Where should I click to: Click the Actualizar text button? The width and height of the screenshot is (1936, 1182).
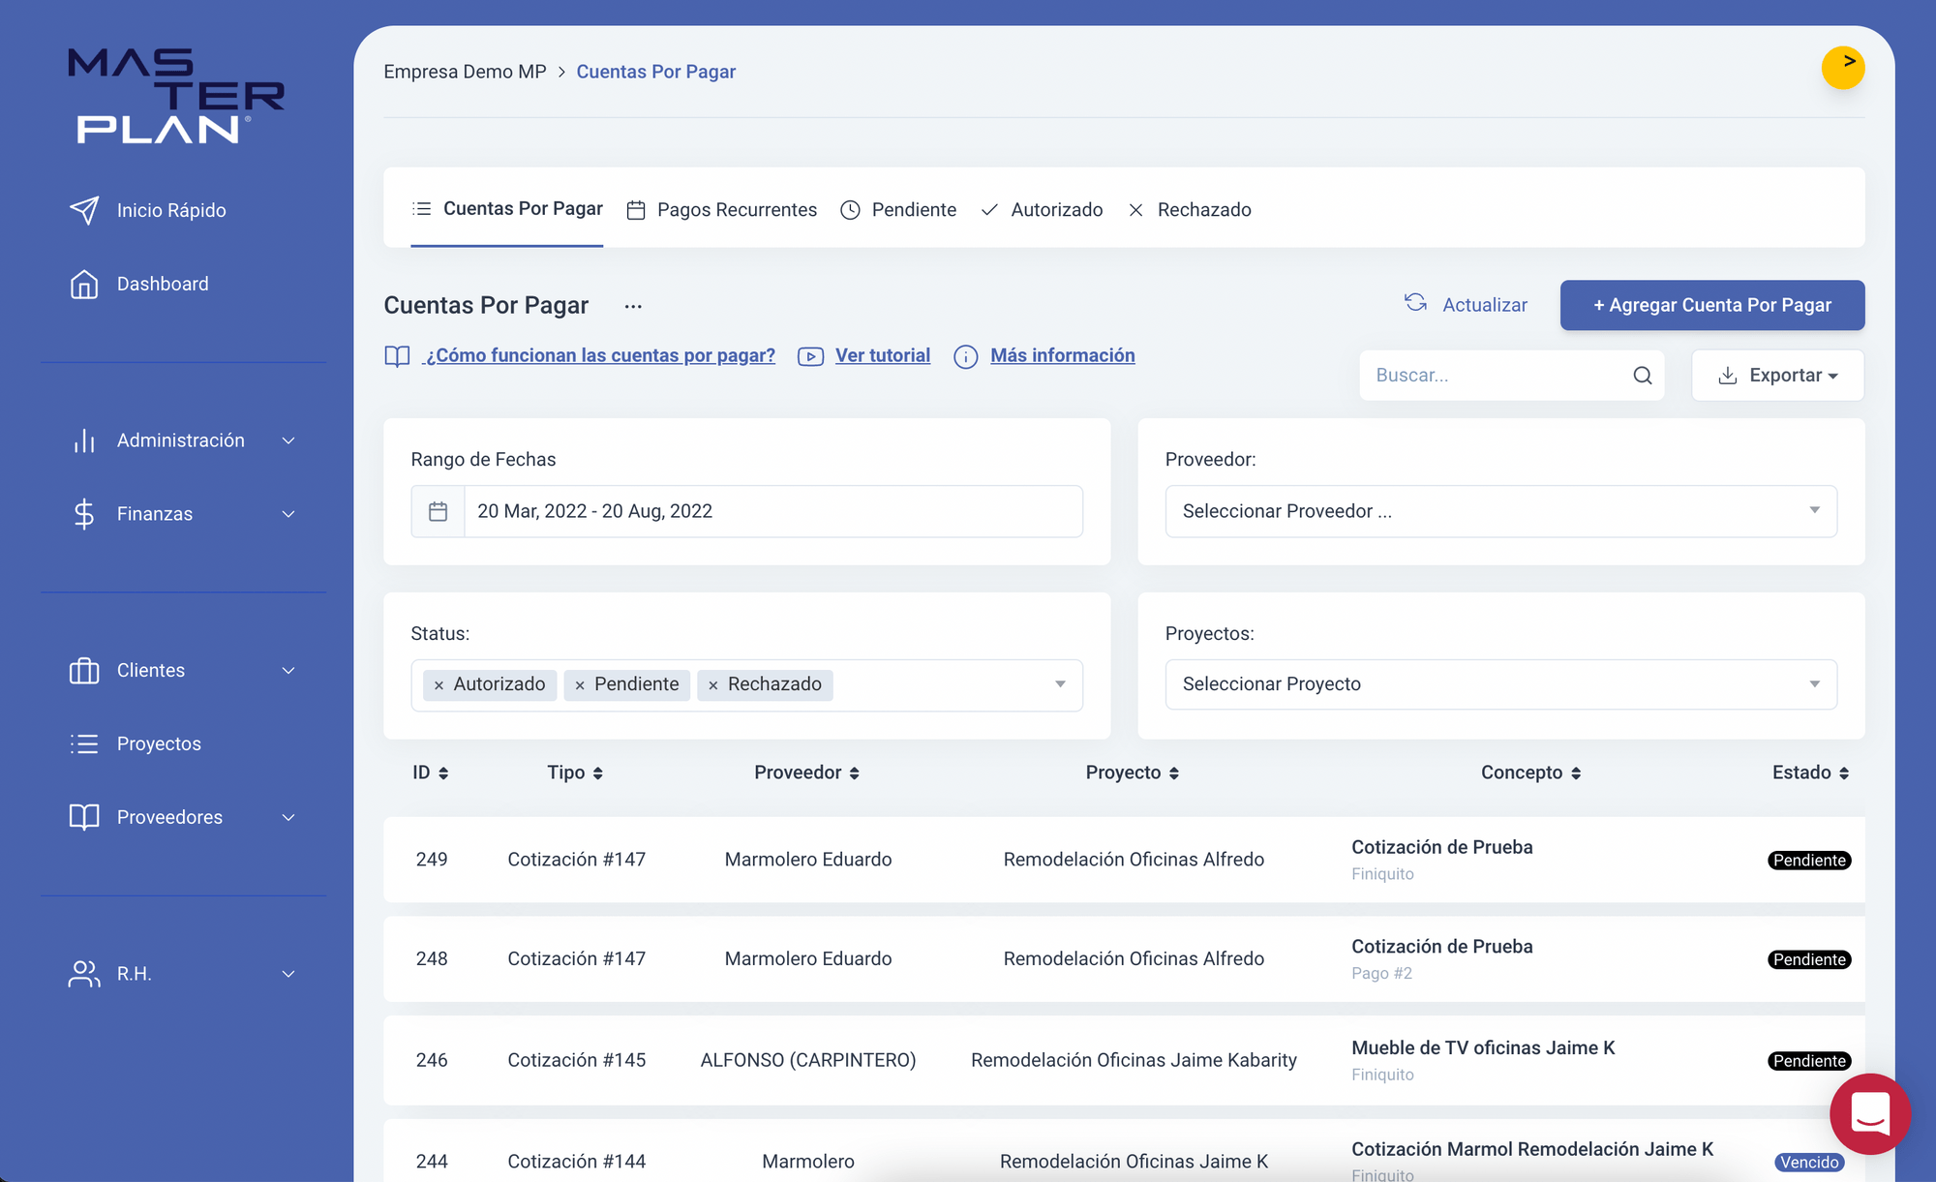[x=1485, y=305]
